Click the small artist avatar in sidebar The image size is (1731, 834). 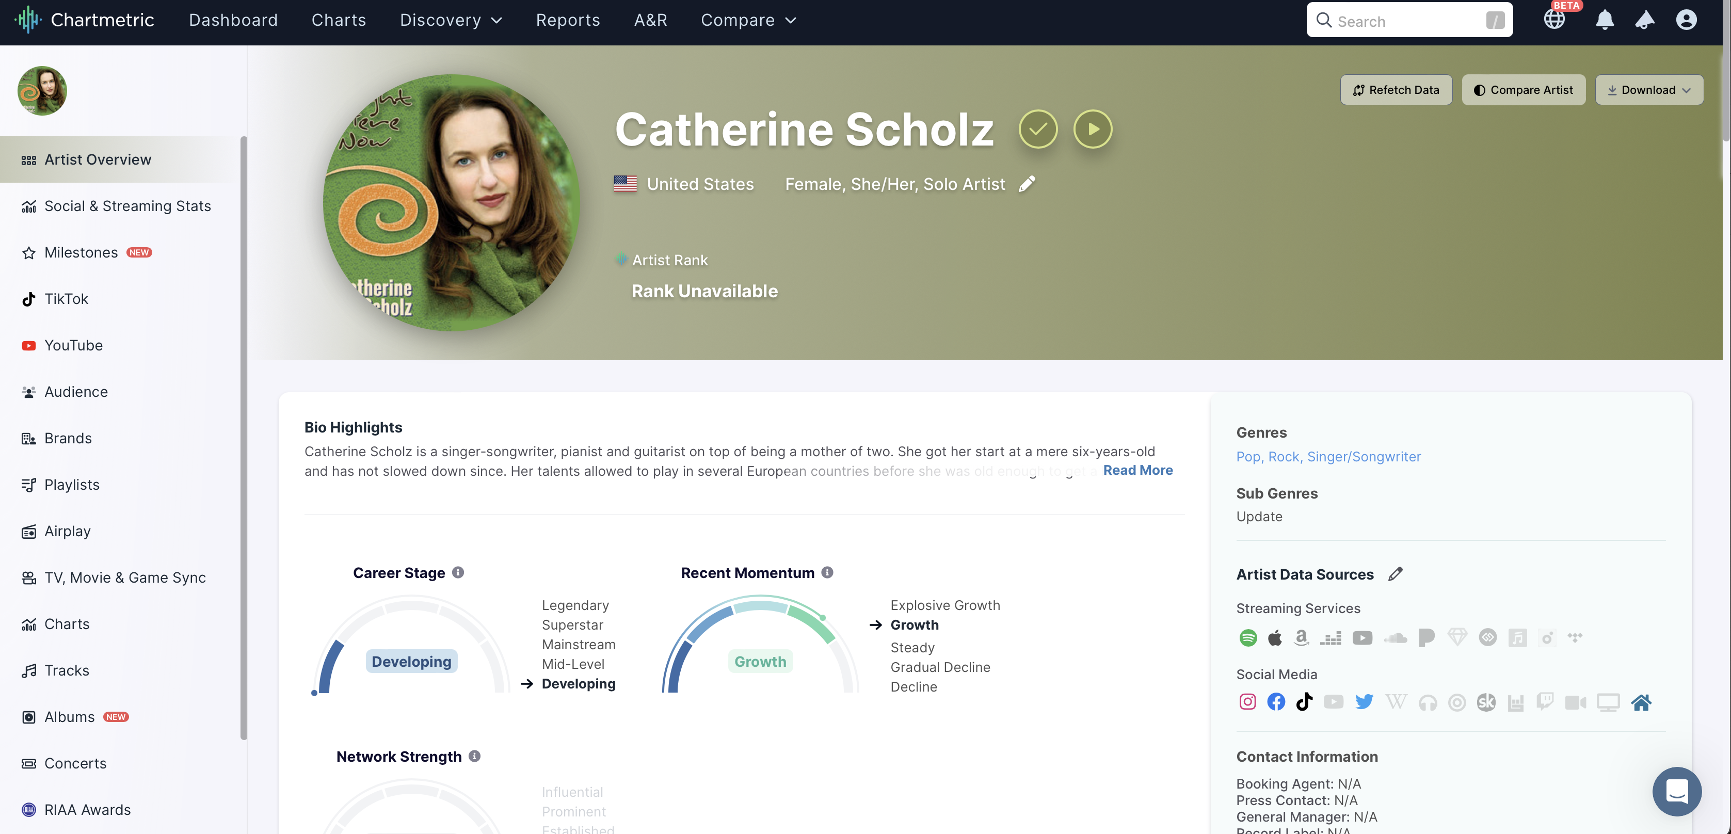(42, 90)
